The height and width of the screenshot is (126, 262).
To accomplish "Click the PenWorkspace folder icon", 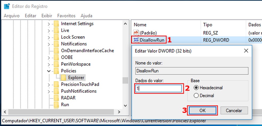I will tap(56, 64).
